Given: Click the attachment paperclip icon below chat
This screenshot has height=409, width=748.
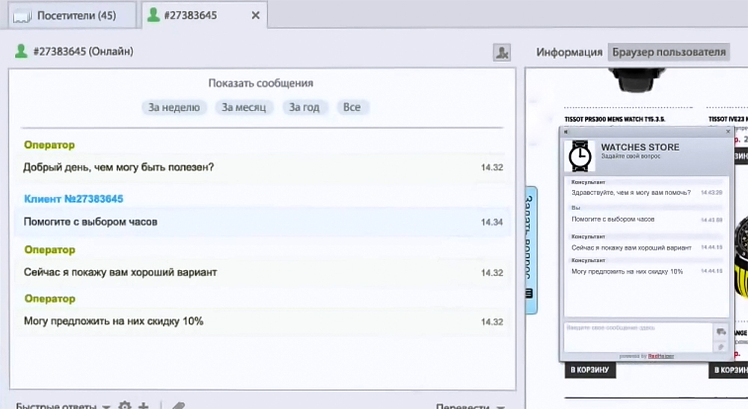Looking at the screenshot, I should (178, 406).
